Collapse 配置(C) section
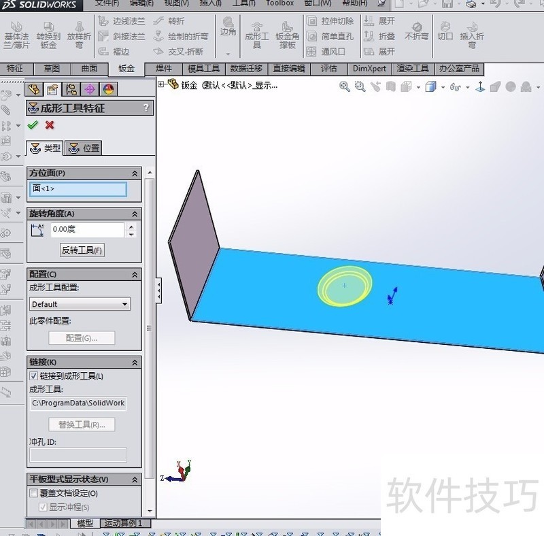This screenshot has height=536, width=544. coord(135,275)
